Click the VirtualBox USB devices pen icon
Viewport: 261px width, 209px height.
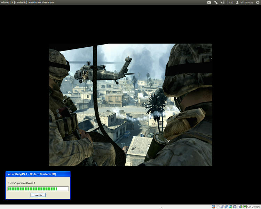[x=222, y=207]
